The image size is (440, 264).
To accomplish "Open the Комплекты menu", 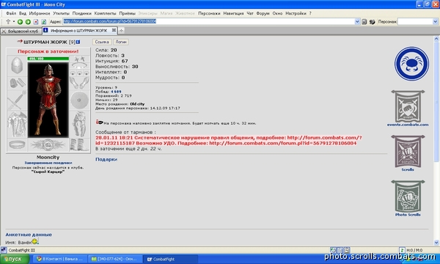I will [105, 13].
